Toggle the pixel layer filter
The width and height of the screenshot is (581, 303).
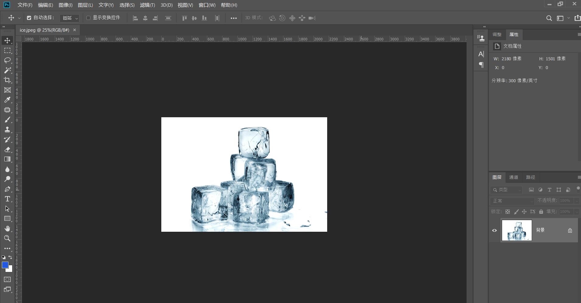(x=531, y=190)
